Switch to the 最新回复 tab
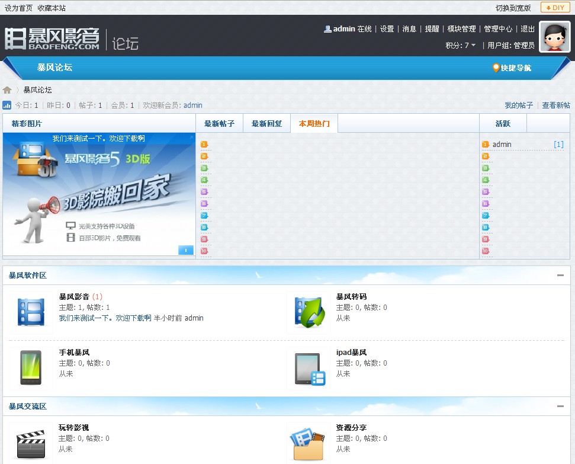Screen dimensions: 575x464 (266, 124)
